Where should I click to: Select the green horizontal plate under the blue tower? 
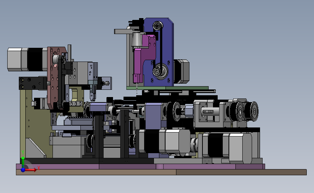(x=167, y=88)
